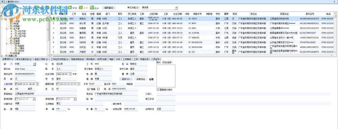The width and height of the screenshot is (338, 129).
Task: Open the 参保日期 date dropdown arrow
Action: click(34, 99)
